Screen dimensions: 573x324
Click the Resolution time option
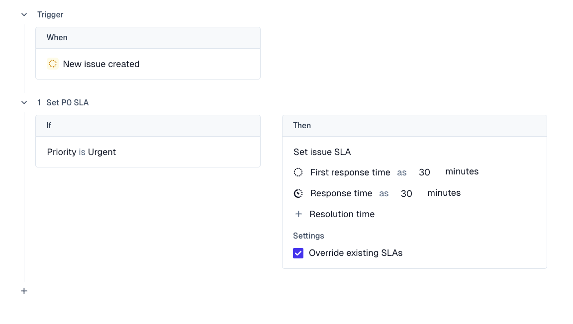(342, 214)
